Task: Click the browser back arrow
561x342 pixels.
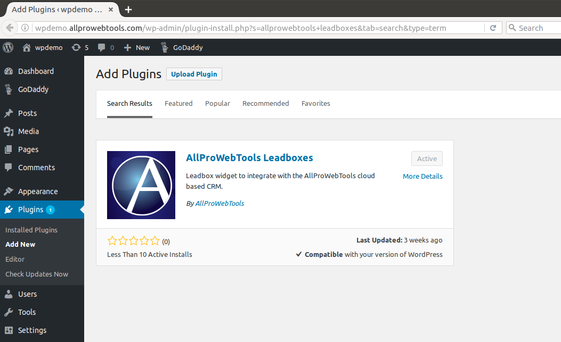Action: tap(10, 28)
